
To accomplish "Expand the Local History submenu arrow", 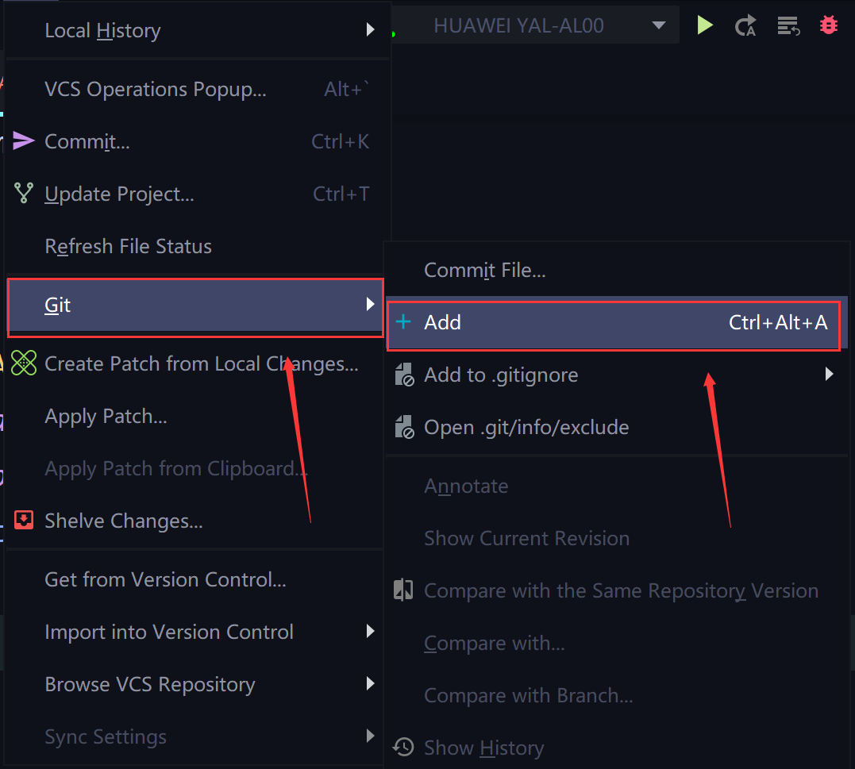I will coord(370,29).
